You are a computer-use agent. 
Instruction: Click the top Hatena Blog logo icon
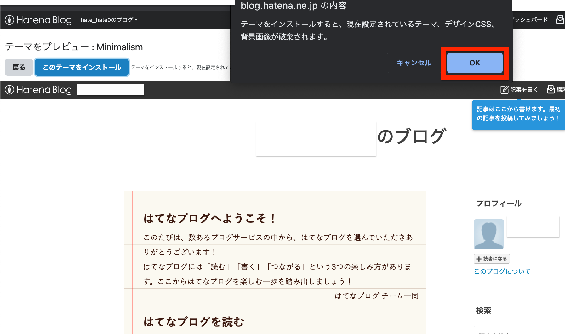[x=9, y=20]
